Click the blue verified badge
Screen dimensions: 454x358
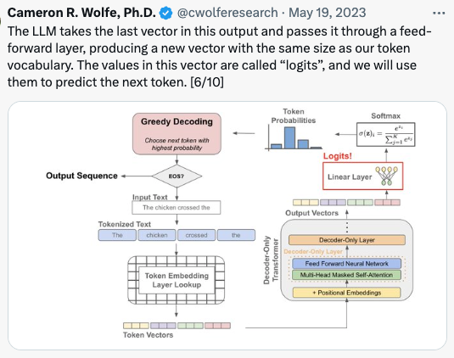click(166, 14)
